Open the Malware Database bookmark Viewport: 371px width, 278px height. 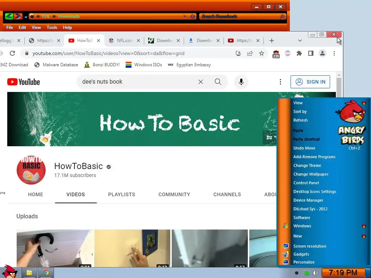(x=56, y=65)
